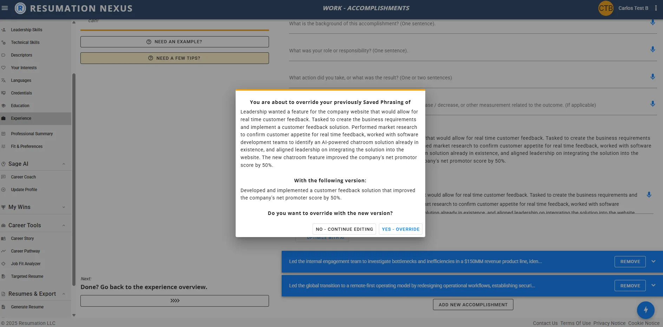This screenshot has height=327, width=663.
Task: Use microphone for the measurement outcome field
Action: click(x=652, y=104)
